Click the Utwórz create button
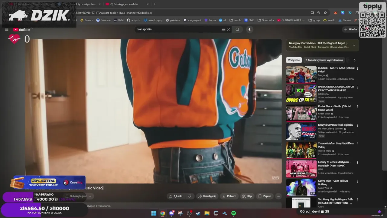387x218 pixels. [351, 29]
